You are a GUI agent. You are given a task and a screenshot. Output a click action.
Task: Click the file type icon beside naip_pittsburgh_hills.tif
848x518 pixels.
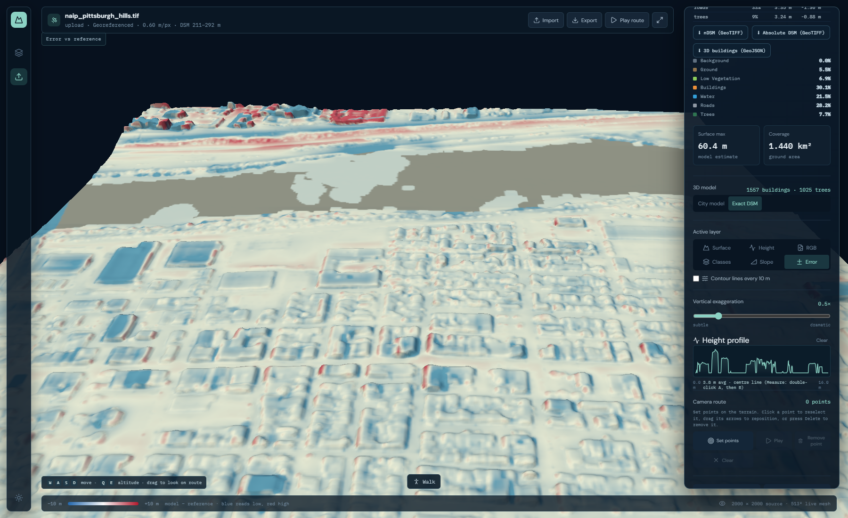point(54,20)
